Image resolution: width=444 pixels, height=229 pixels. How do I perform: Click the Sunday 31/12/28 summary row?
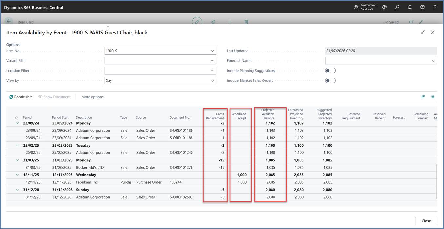pyautogui.click(x=221, y=190)
